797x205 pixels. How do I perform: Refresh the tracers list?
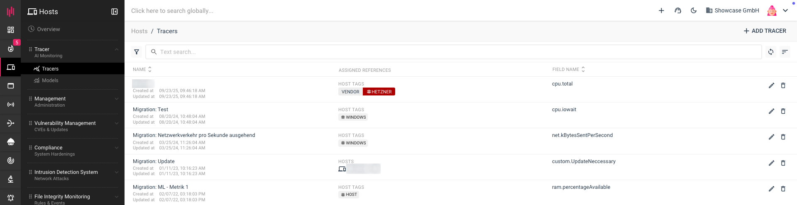click(771, 52)
